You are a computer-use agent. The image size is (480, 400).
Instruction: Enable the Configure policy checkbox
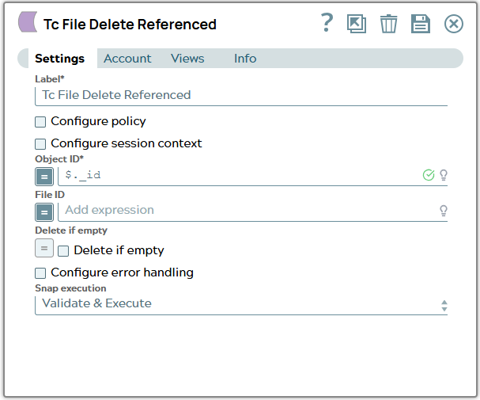point(40,122)
